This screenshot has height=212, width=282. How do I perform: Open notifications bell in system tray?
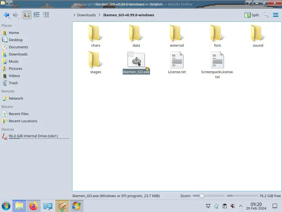(208, 206)
